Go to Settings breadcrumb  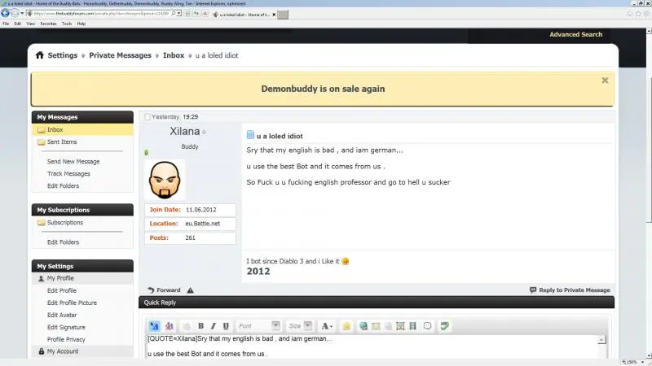click(x=63, y=55)
